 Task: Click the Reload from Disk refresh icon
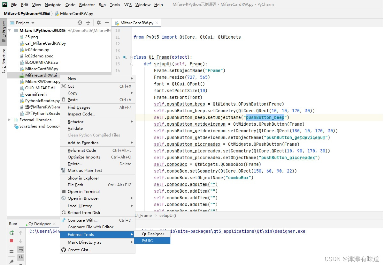tap(64, 212)
